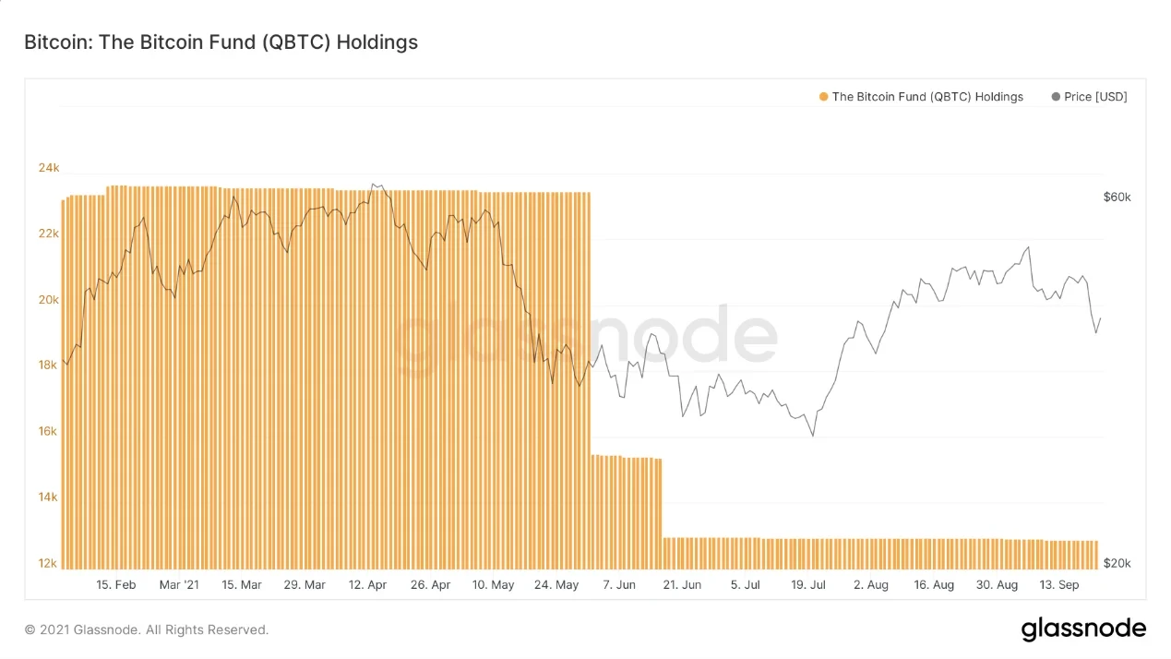The image size is (1171, 659).
Task: Click the 19. Jul x-axis label
Action: pyautogui.click(x=807, y=585)
